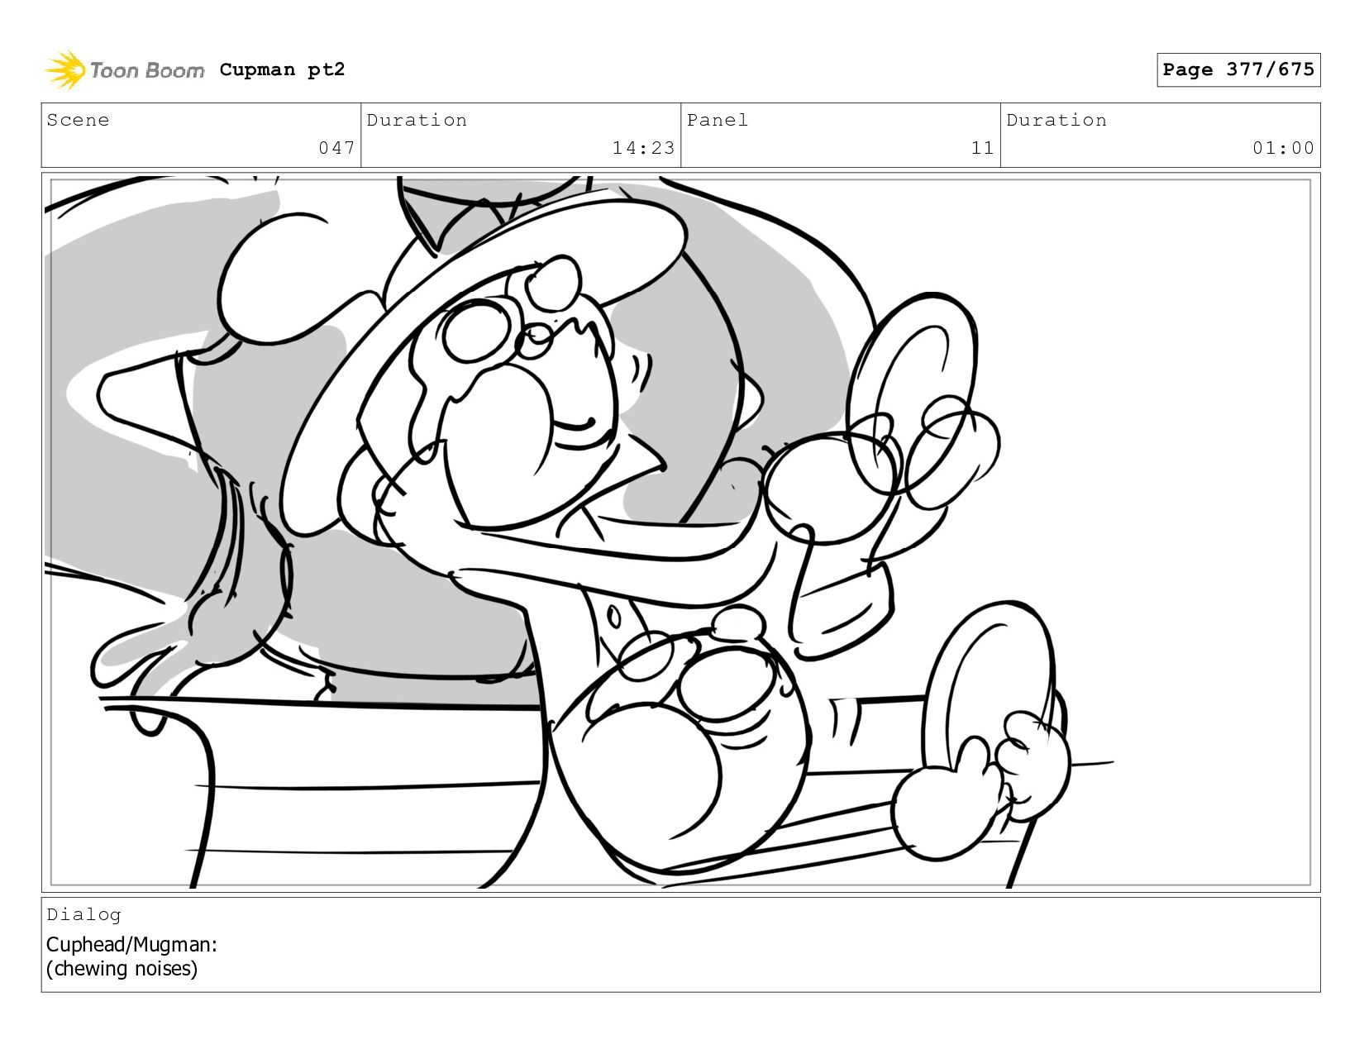Select the panel duration value '01:00'
This screenshot has height=1054, width=1364.
1283,148
